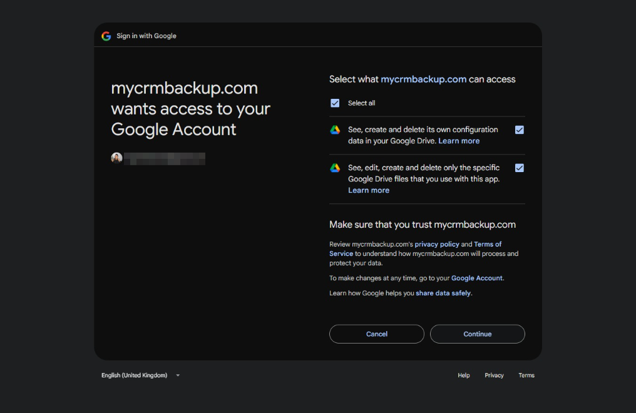636x413 pixels.
Task: Open the Help footer link
Action: (464, 375)
